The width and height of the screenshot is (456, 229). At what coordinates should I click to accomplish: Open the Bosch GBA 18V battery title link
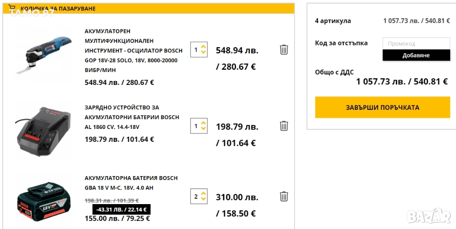coord(131,183)
